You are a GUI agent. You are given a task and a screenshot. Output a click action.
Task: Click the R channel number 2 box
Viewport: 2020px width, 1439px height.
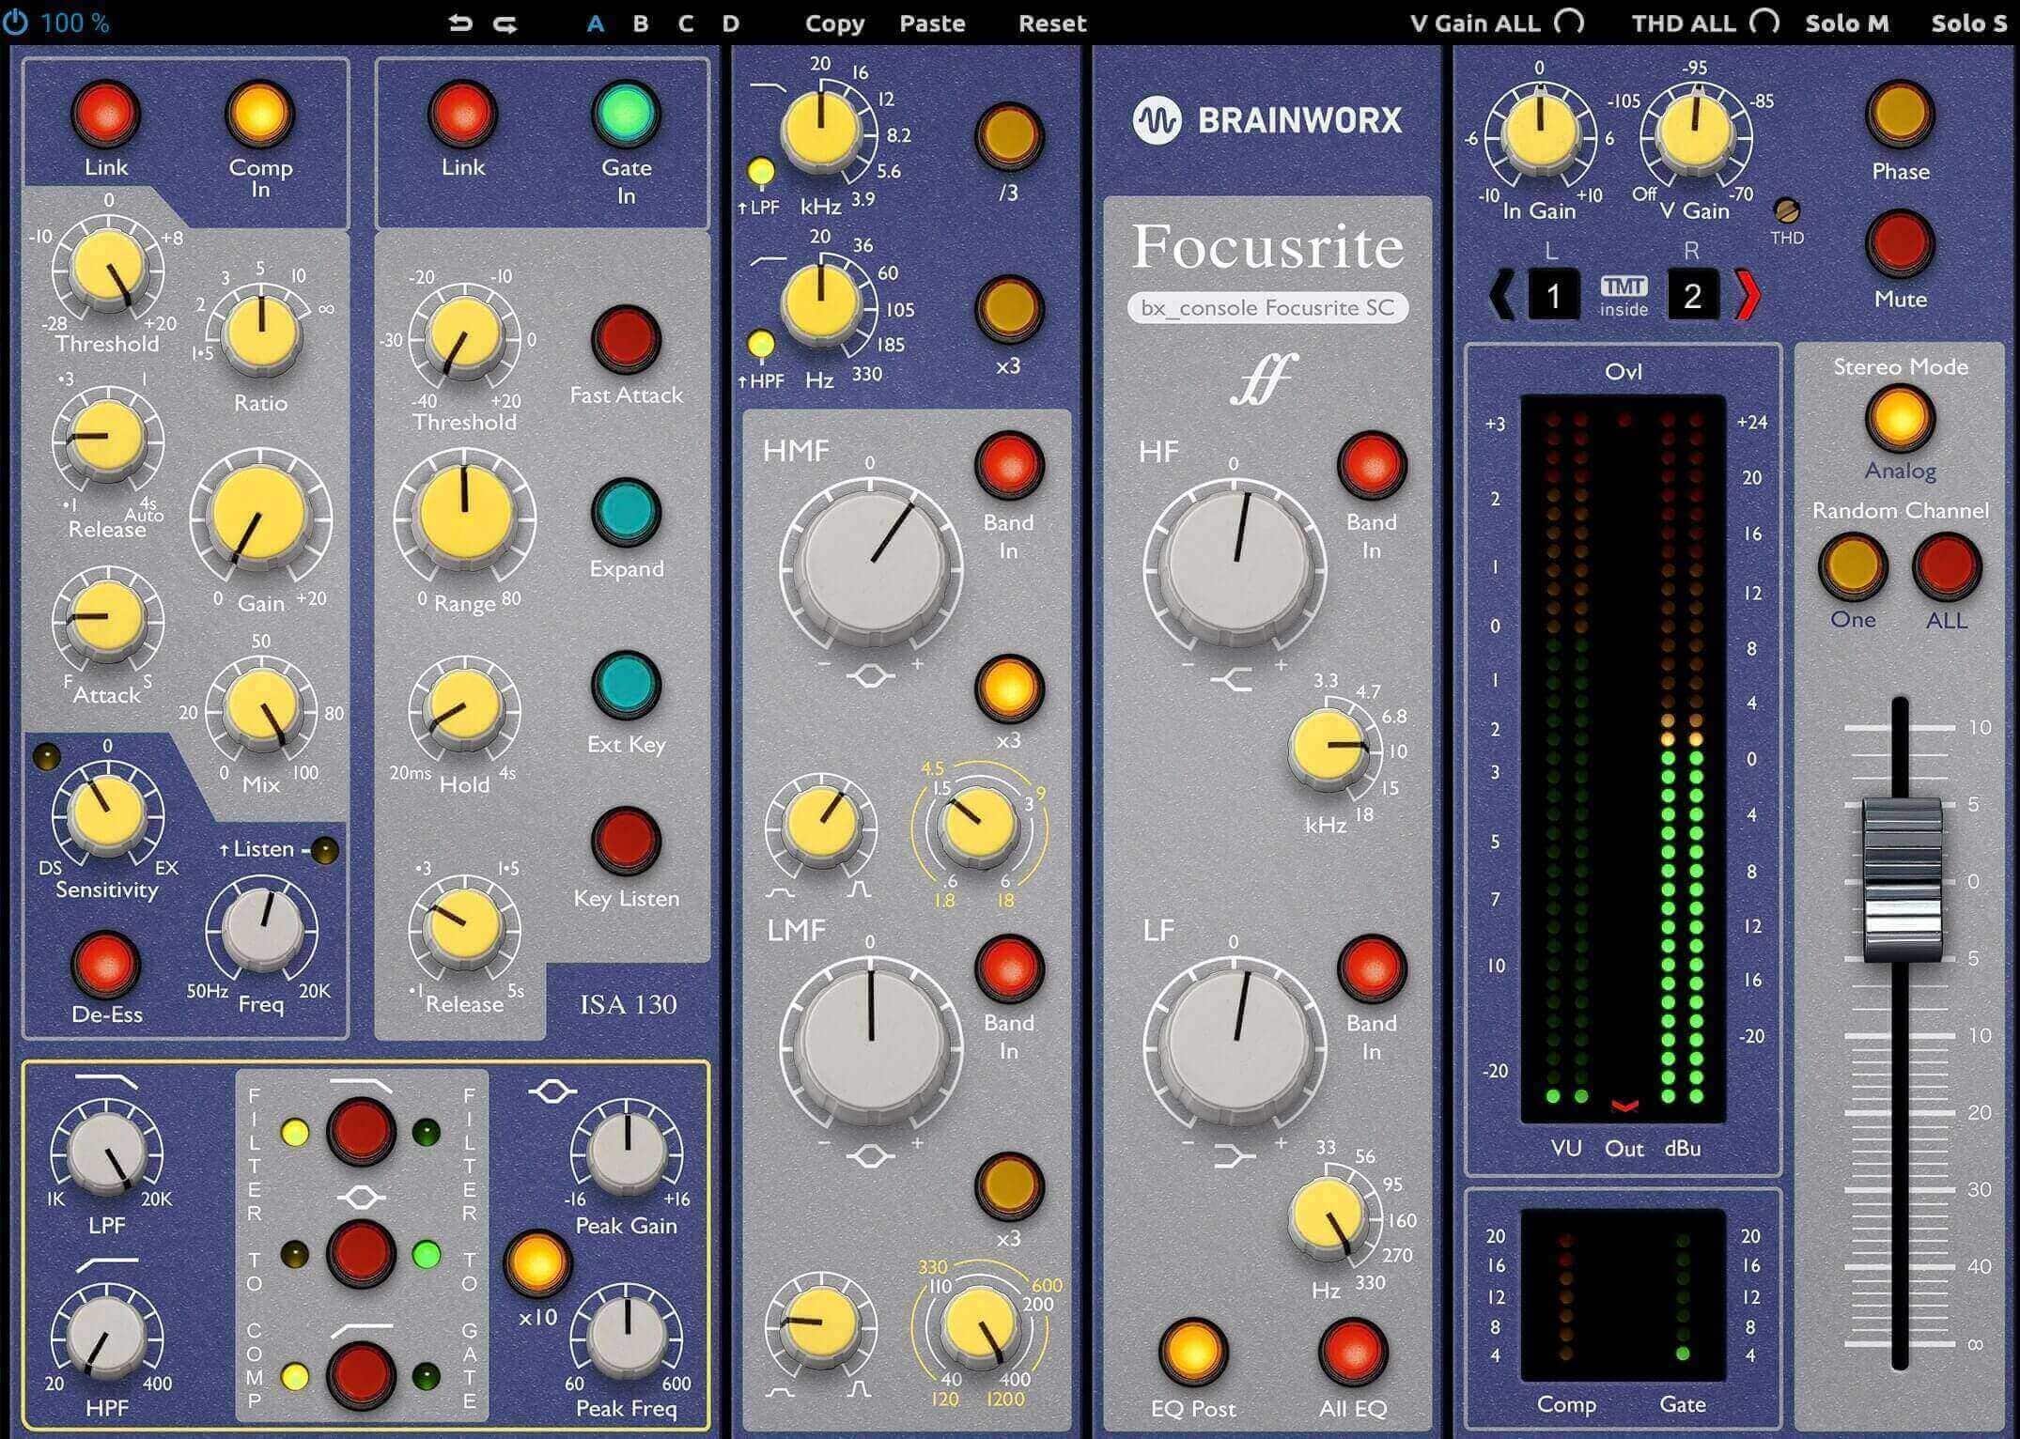[1692, 296]
